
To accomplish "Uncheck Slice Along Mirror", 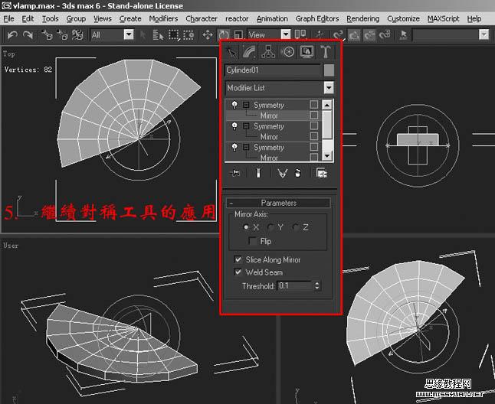I will tap(238, 259).
